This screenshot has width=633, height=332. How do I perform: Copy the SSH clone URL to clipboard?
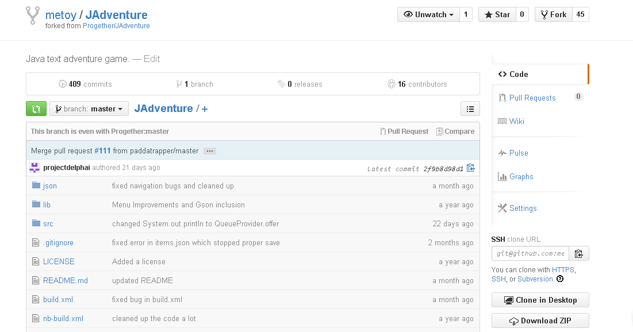[579, 253]
